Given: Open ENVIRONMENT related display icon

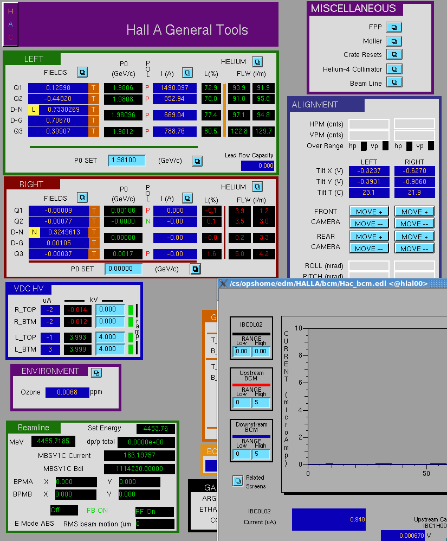Looking at the screenshot, I should click(96, 373).
